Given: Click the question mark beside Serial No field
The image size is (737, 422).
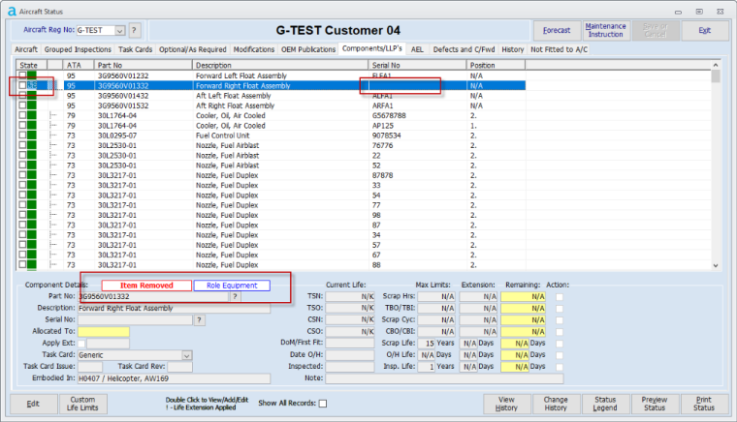Looking at the screenshot, I should pos(199,319).
